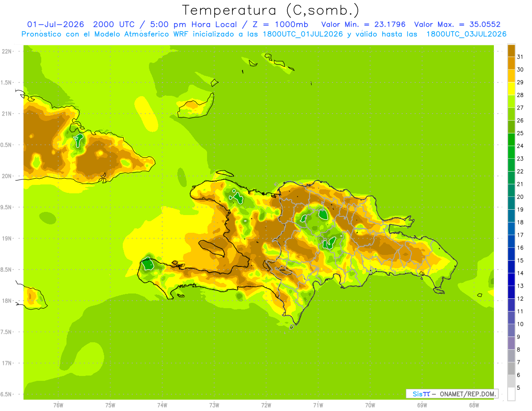Click the '70W' longitude label
The width and height of the screenshot is (532, 411).
[370, 405]
